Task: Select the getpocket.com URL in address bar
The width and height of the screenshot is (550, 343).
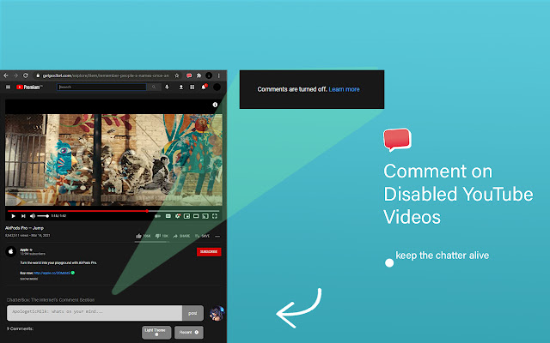Action: pyautogui.click(x=106, y=75)
